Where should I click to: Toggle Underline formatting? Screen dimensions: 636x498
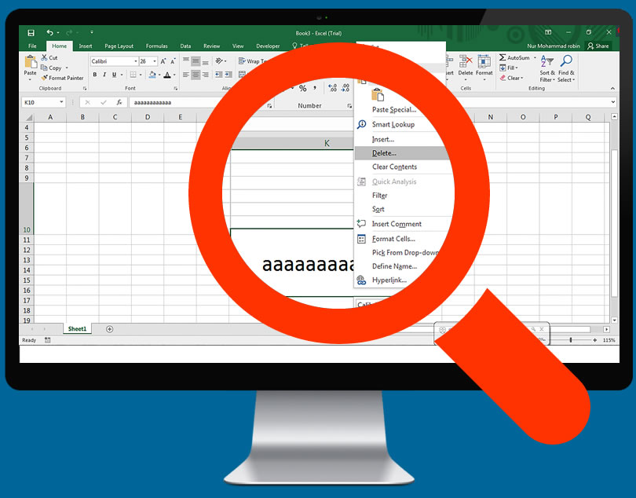(x=114, y=75)
